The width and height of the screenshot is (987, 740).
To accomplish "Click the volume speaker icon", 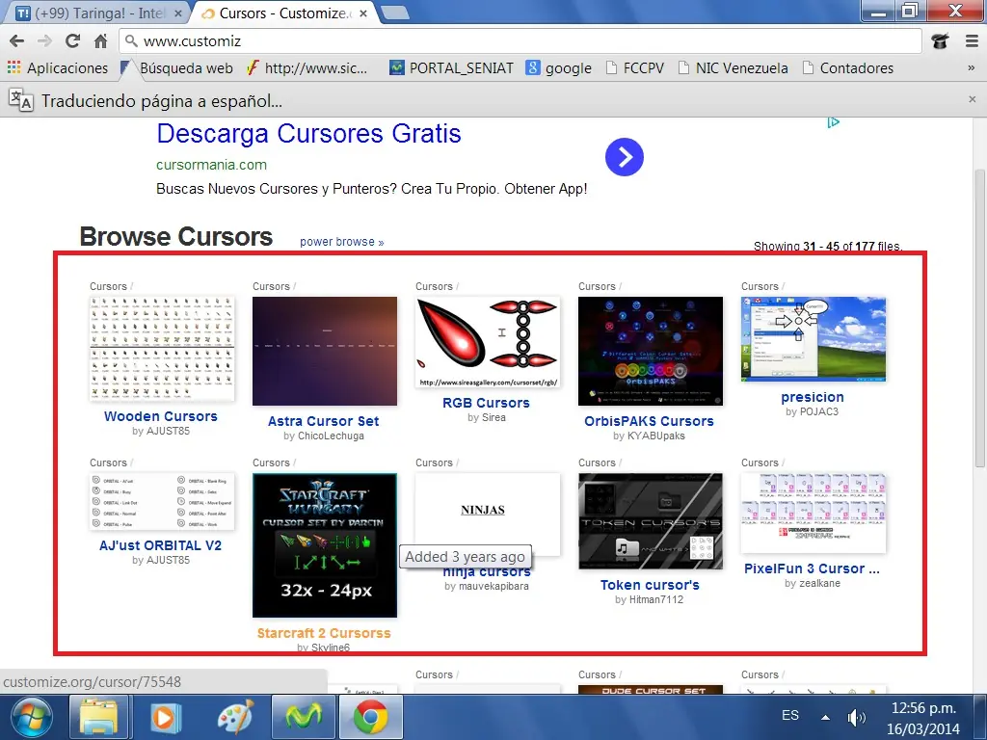I will 856,717.
